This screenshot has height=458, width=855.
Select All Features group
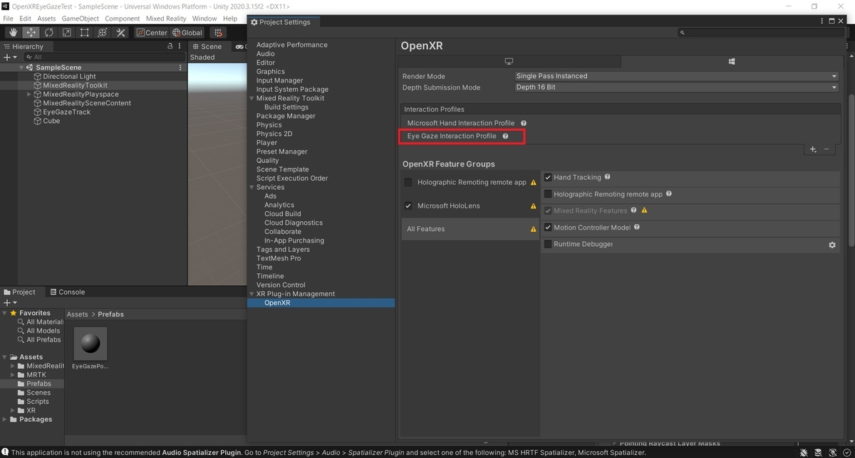pos(470,229)
